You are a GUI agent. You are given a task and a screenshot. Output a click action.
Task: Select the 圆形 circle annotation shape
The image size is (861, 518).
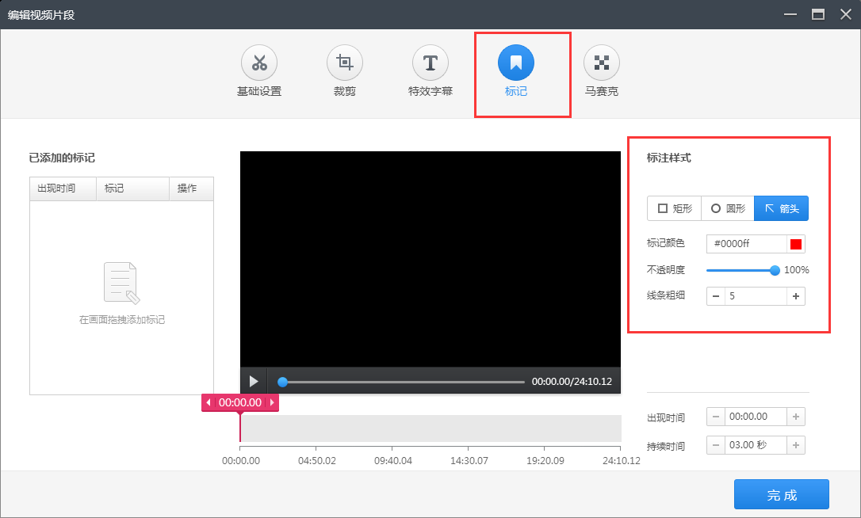coord(727,208)
